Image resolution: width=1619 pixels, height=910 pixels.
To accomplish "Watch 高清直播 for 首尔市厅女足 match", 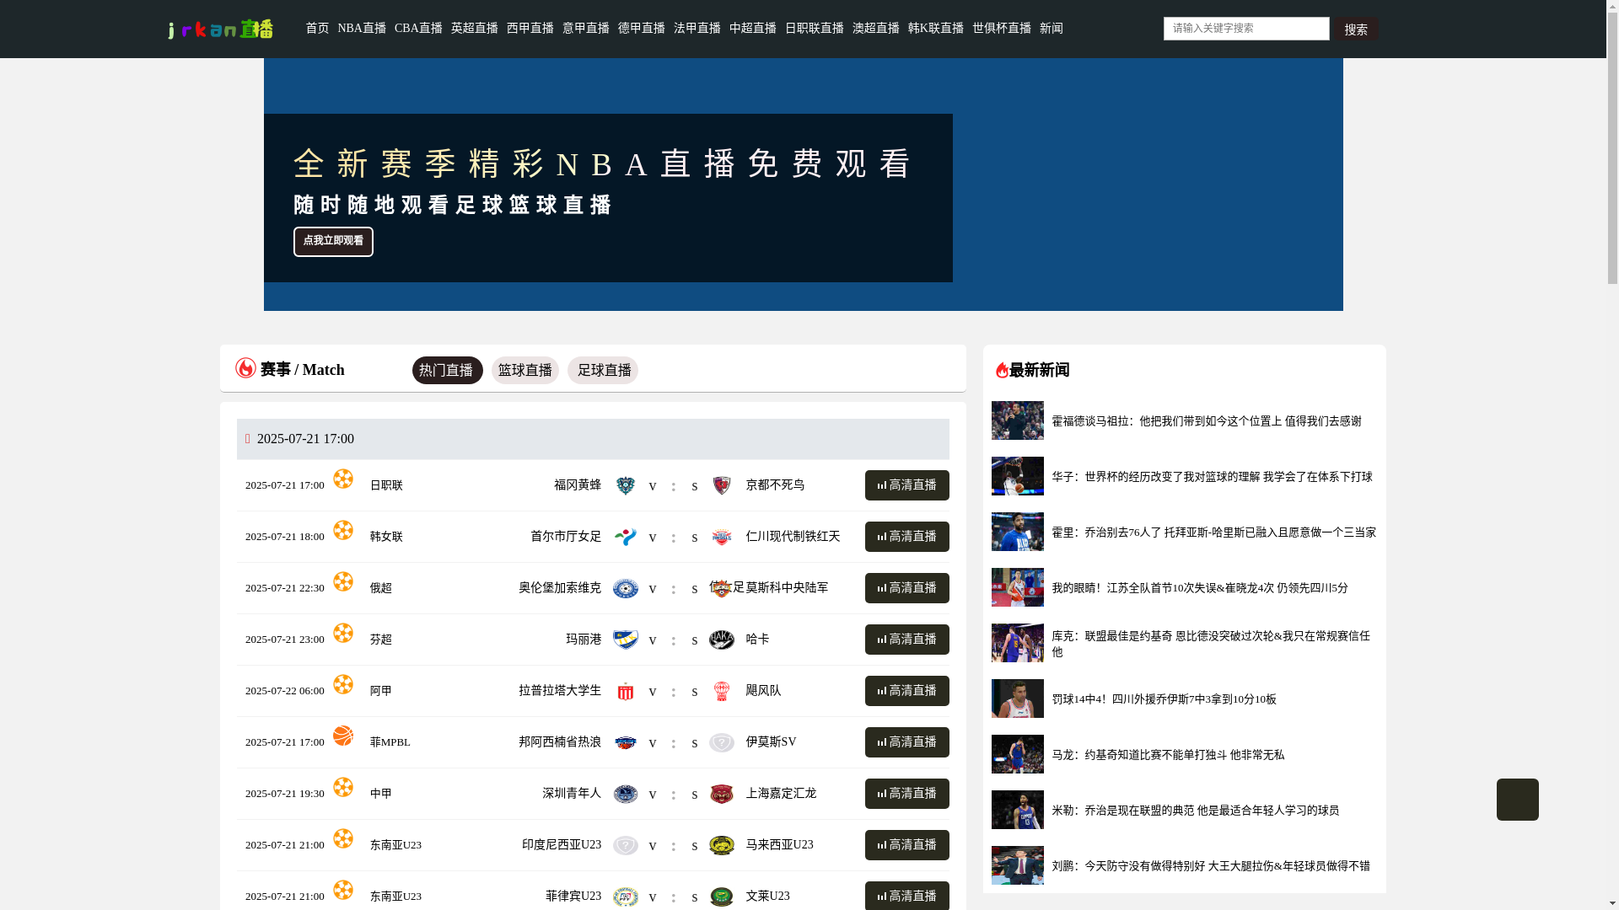I will (907, 537).
